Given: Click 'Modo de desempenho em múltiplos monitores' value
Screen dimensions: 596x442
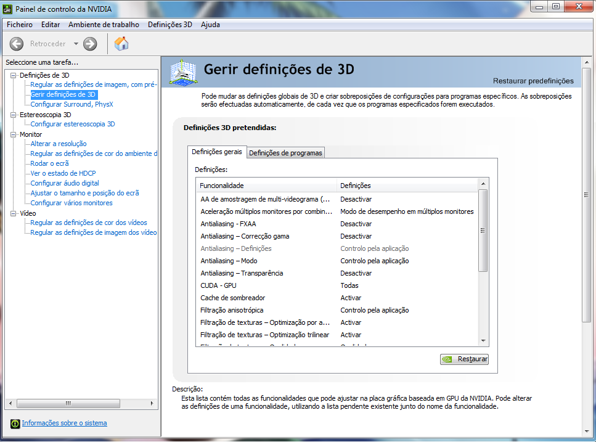Looking at the screenshot, I should tap(407, 211).
